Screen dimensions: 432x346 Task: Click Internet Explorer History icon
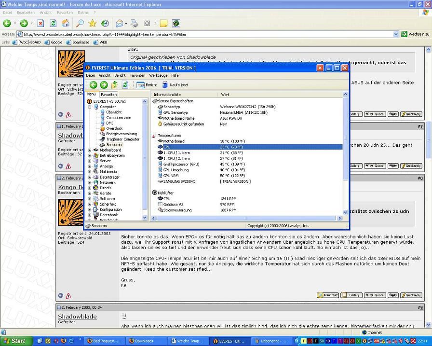pyautogui.click(x=105, y=24)
